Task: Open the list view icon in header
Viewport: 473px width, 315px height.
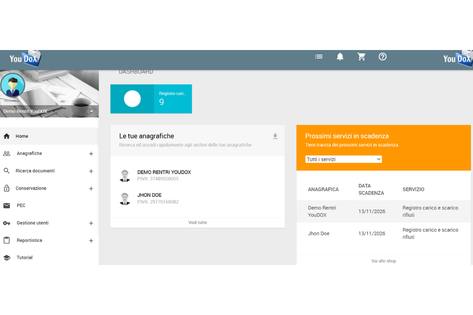Action: click(319, 57)
